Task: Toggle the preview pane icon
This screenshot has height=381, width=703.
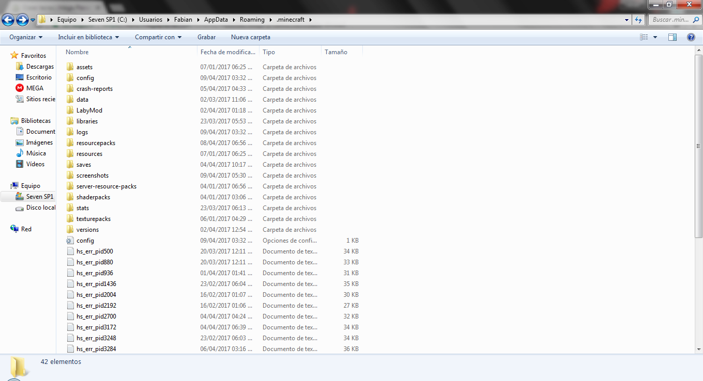Action: [673, 37]
